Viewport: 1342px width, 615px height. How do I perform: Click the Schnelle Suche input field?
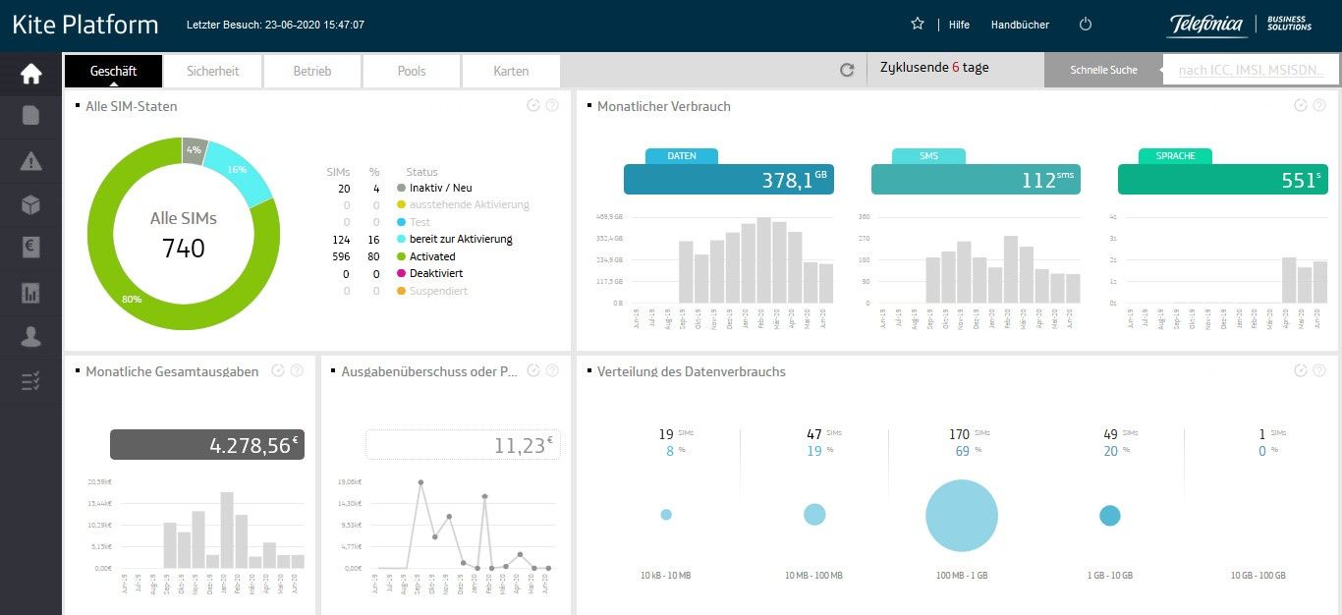pyautogui.click(x=1250, y=70)
